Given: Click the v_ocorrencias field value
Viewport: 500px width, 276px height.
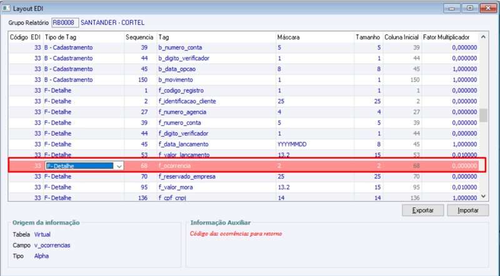Looking at the screenshot, I should tap(52, 245).
